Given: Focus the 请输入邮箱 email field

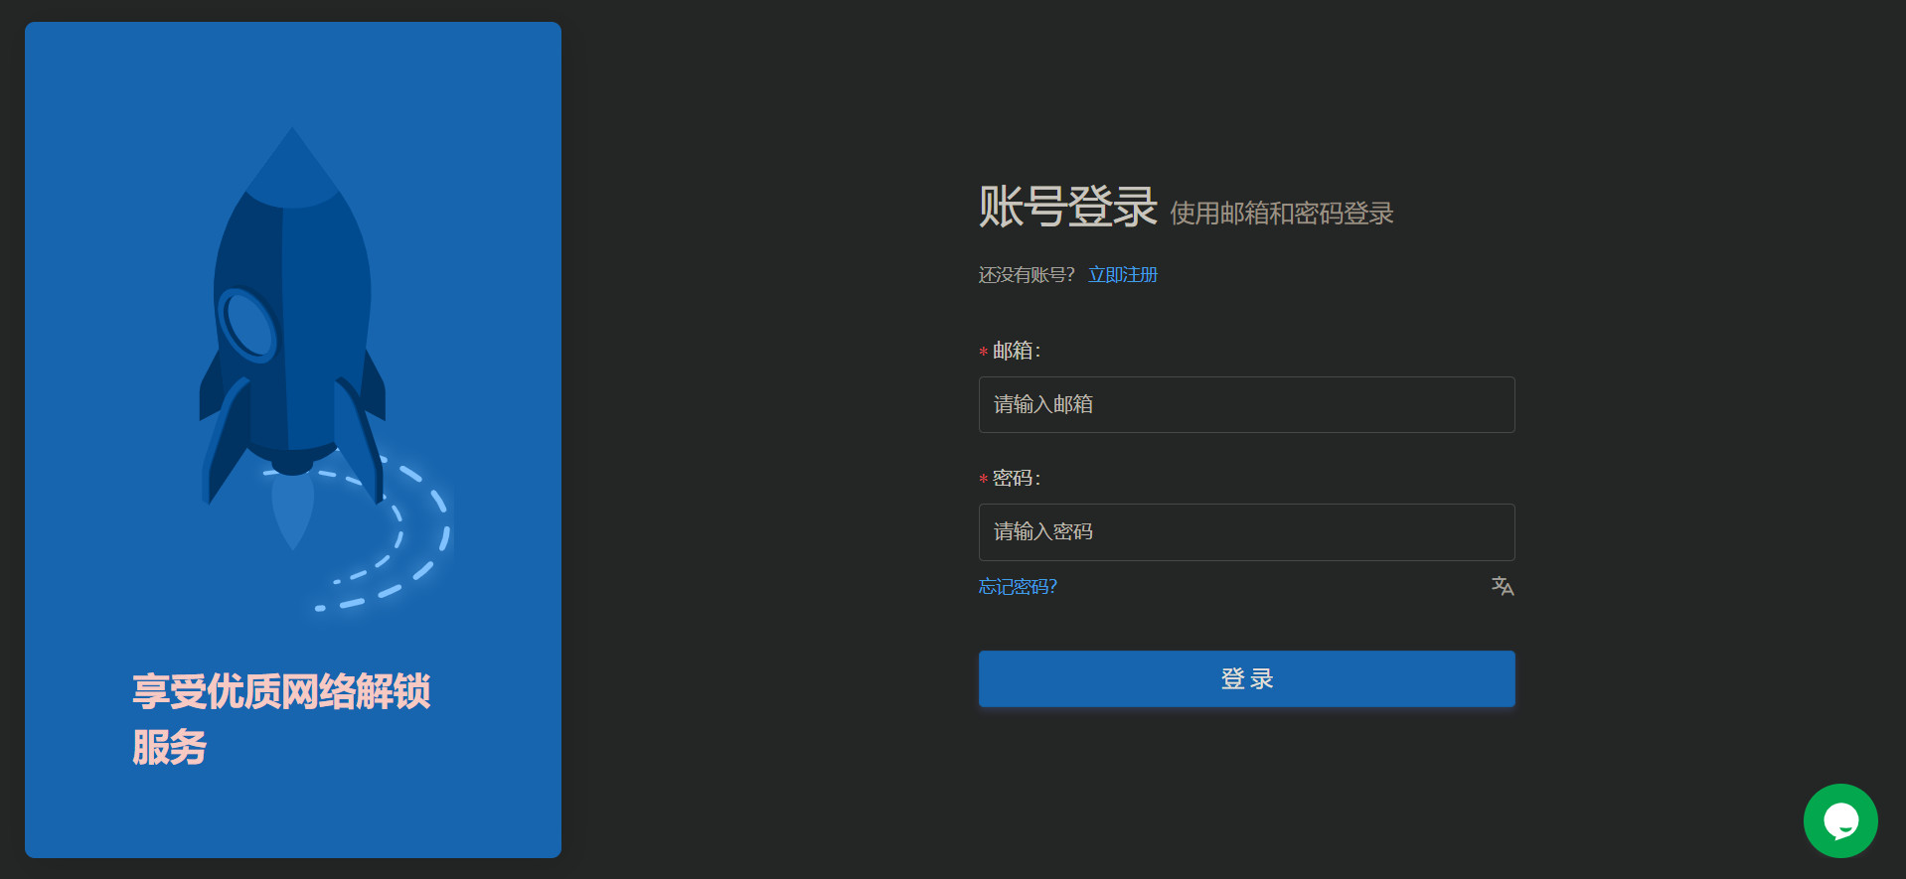Looking at the screenshot, I should coord(1246,405).
